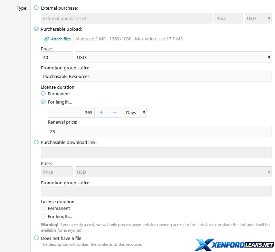Open External purchase currency dropdown

[258, 18]
